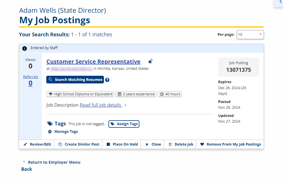Click the heart icon in the action bar
The width and height of the screenshot is (283, 185).
point(202,144)
